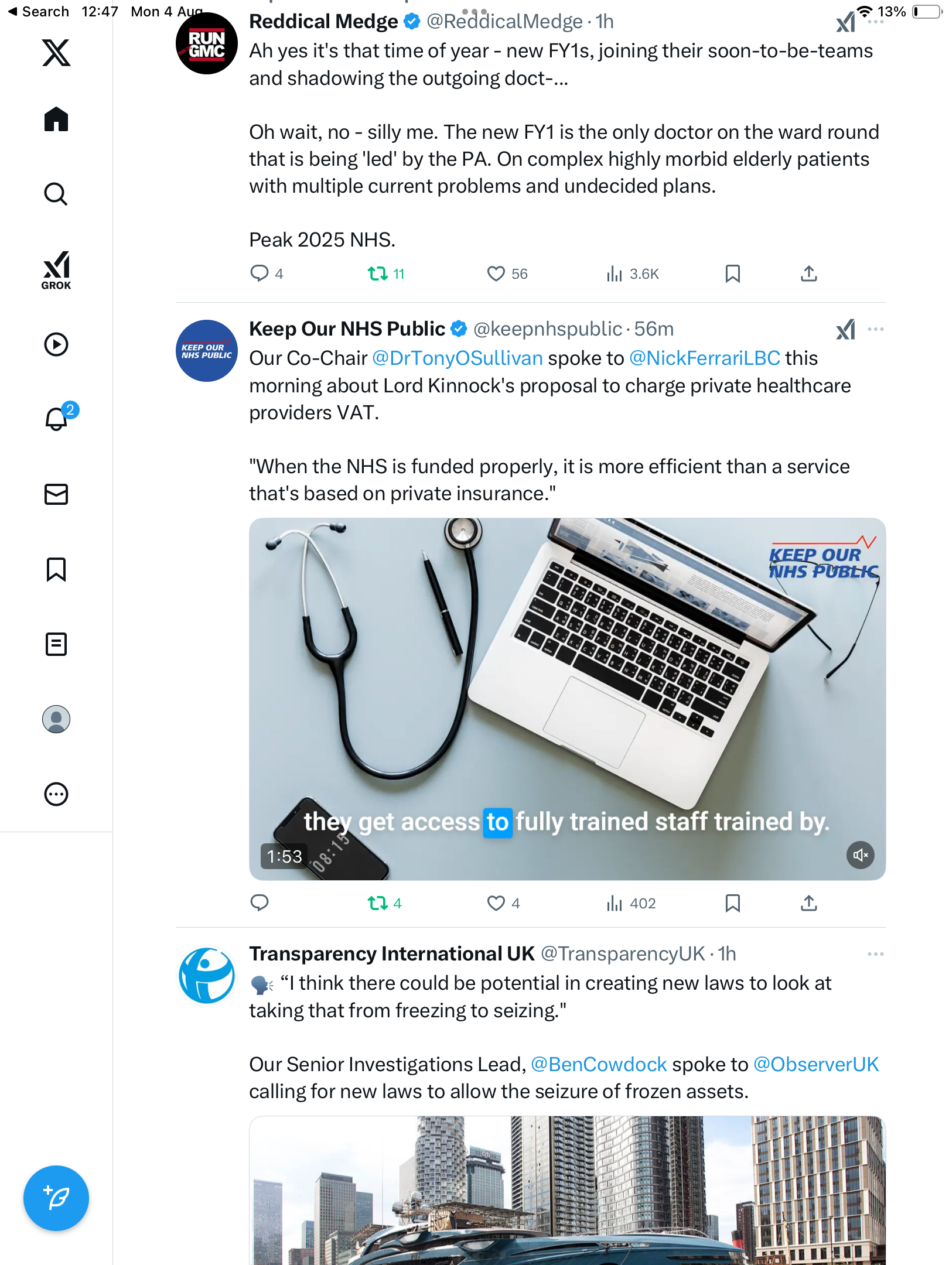Open more options on Transparency International post
949x1265 pixels.
(x=875, y=954)
